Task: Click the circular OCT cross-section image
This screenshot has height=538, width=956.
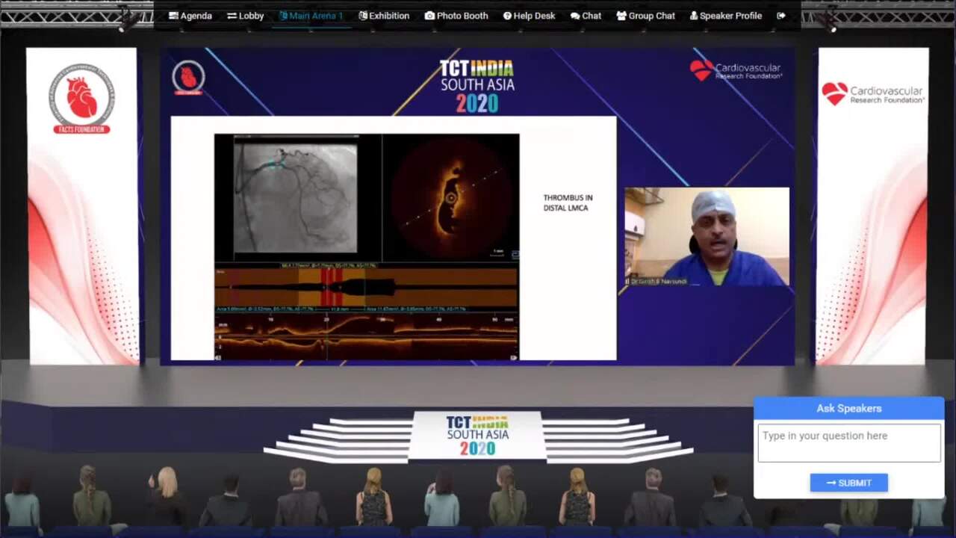Action: tap(451, 197)
